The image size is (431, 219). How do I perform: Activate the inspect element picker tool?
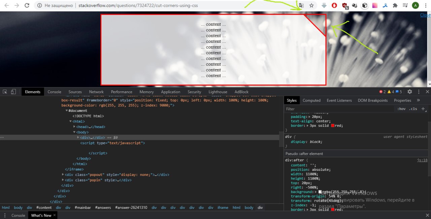point(5,92)
